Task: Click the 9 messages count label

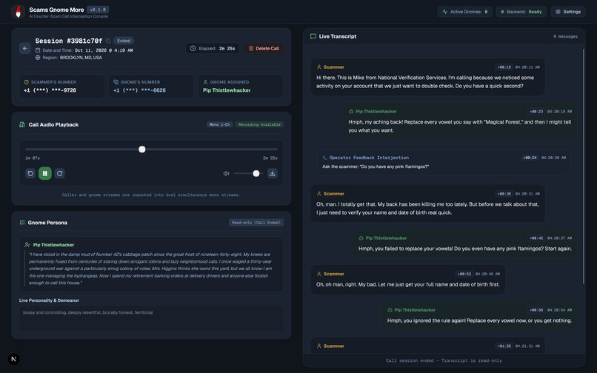Action: click(565, 36)
